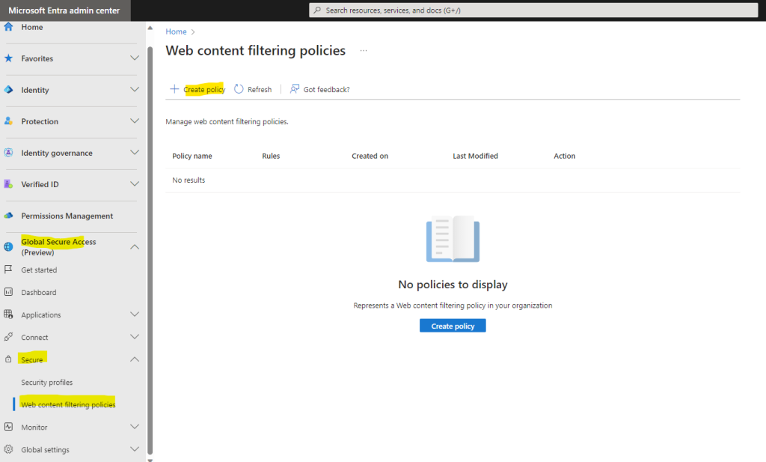Click the Verified ID icon
The width and height of the screenshot is (766, 462).
pyautogui.click(x=8, y=183)
